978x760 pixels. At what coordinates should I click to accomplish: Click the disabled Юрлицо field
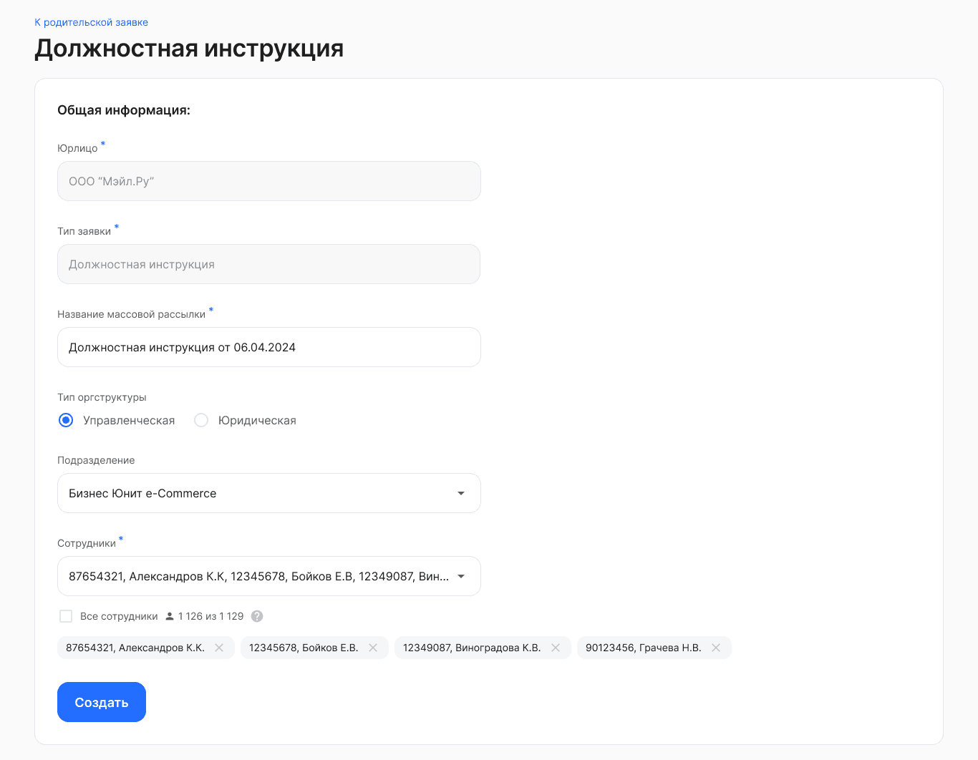(x=269, y=181)
